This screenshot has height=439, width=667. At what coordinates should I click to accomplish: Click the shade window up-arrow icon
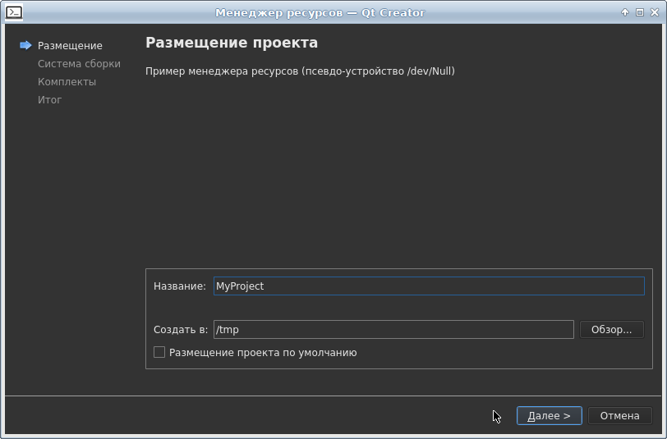click(x=625, y=12)
